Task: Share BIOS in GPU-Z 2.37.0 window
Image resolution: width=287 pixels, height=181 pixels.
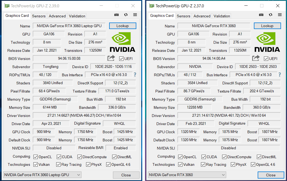Action: [x=256, y=58]
